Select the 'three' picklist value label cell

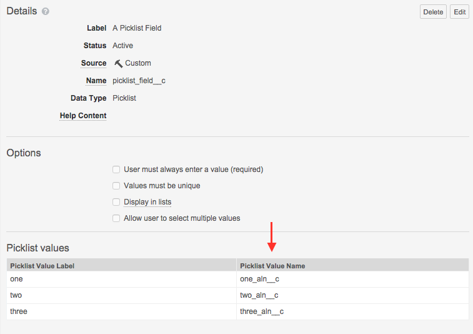[x=19, y=311]
